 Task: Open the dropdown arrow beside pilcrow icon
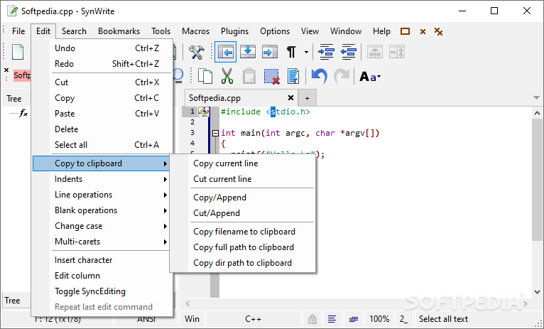point(306,53)
